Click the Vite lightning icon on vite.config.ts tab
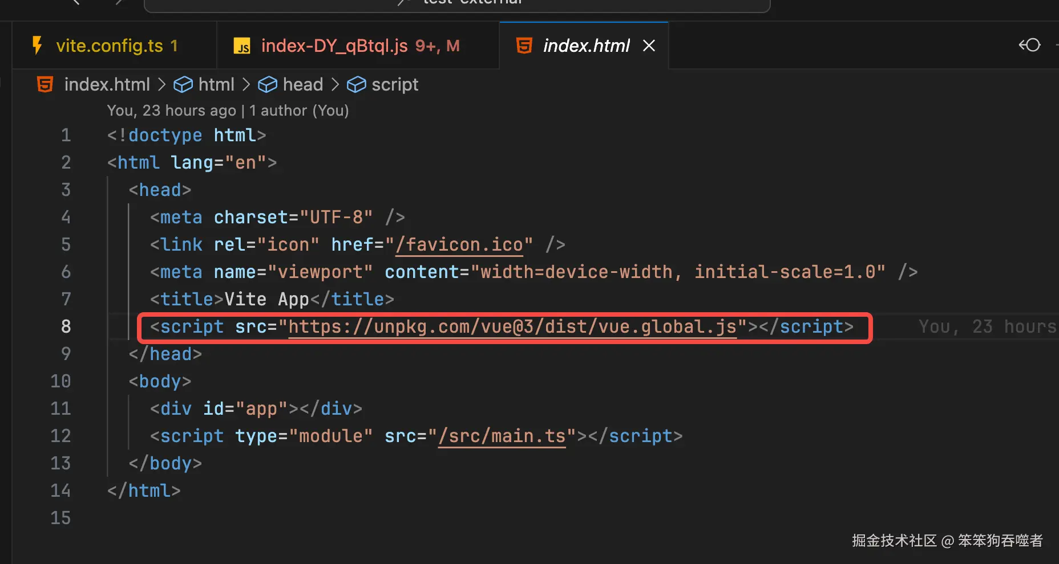 38,46
